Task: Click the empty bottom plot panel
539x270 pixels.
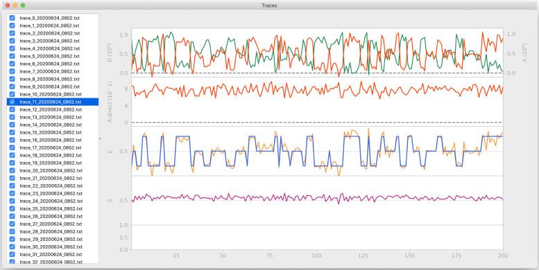Action: (317, 237)
